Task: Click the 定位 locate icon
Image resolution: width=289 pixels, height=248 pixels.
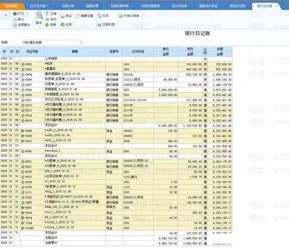Action: (x=47, y=19)
